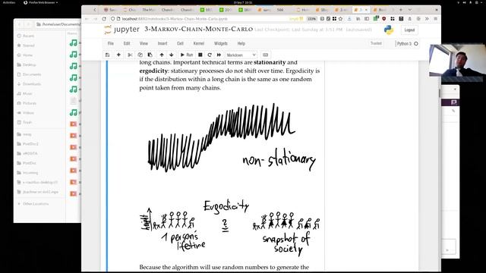
Task: Bookmark this page with the star icon
Action: point(341,19)
